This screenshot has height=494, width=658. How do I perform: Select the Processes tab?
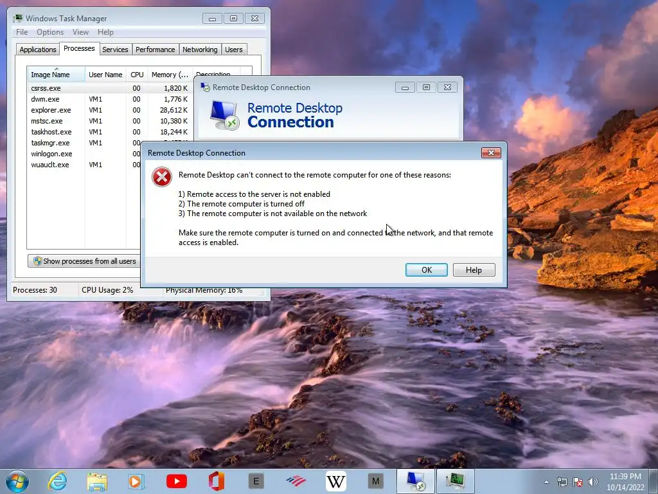(x=79, y=48)
